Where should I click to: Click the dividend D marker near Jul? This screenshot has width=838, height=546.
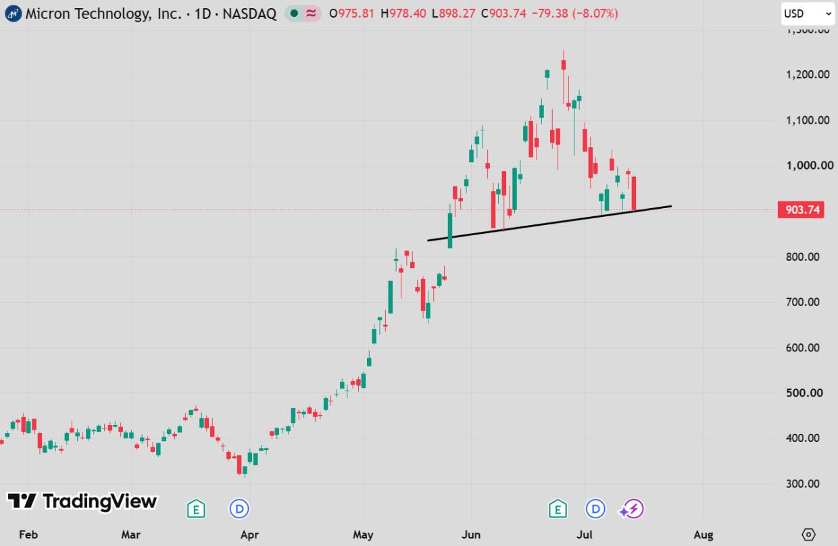click(x=595, y=509)
